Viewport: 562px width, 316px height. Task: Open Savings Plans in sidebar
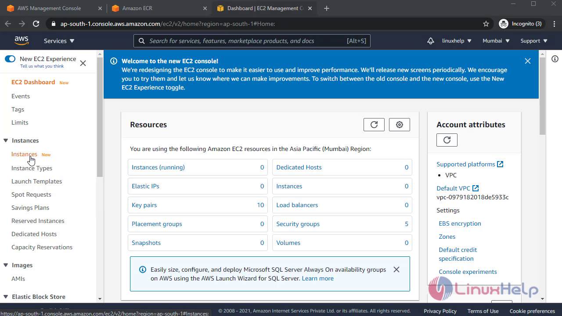(30, 208)
